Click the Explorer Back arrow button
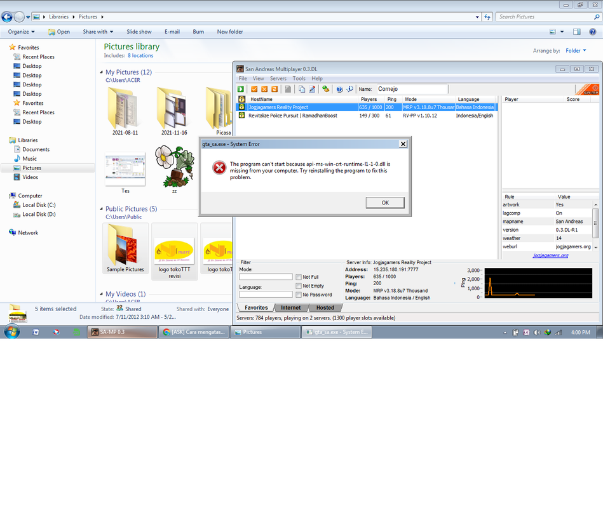Viewport: 603px width, 508px height. coord(7,17)
